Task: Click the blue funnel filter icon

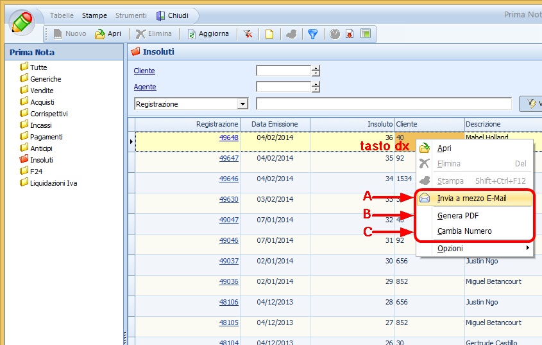Action: 312,34
